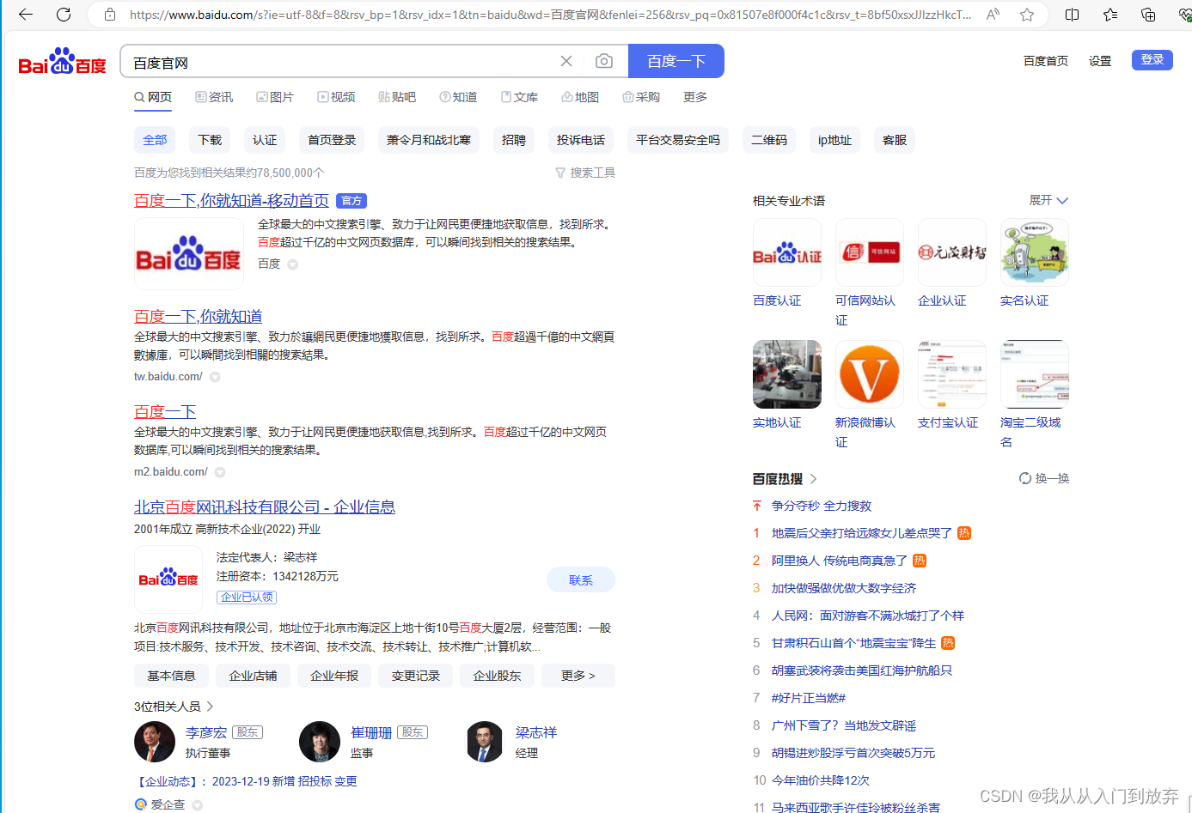
Task: Open the 实名认证 cartoon thumbnail
Action: (1035, 252)
